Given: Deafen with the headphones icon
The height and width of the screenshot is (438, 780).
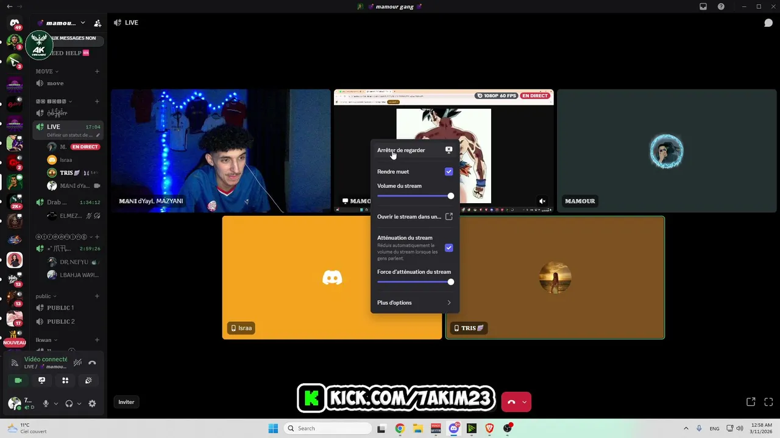Looking at the screenshot, I should pyautogui.click(x=69, y=403).
